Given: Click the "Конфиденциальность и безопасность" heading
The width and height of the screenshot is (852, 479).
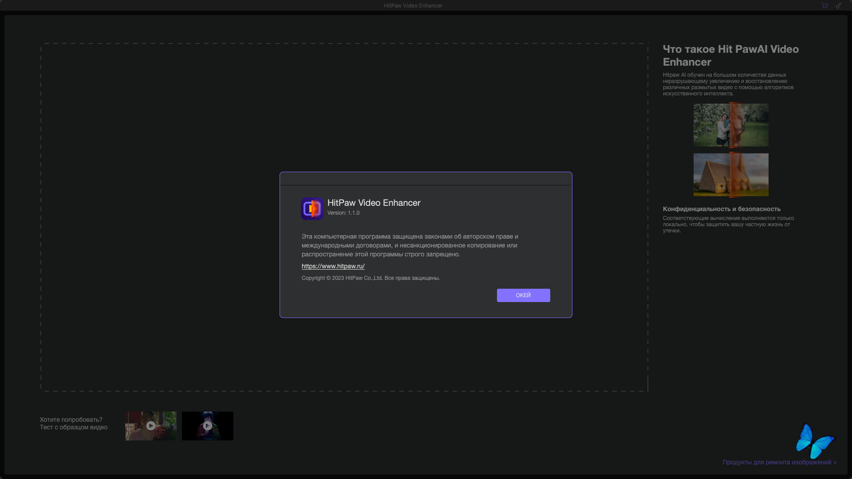Looking at the screenshot, I should pyautogui.click(x=722, y=209).
